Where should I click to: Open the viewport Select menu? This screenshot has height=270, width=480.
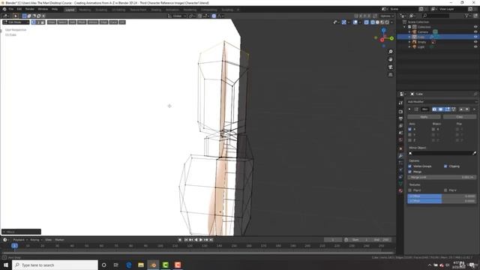pyautogui.click(x=62, y=22)
